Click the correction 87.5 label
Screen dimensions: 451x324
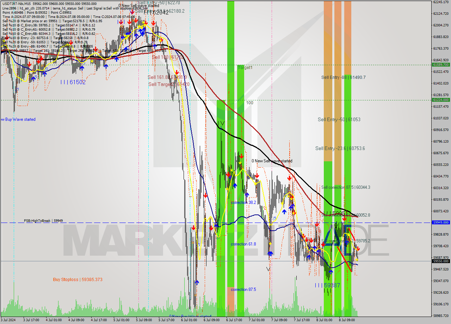(x=243, y=289)
